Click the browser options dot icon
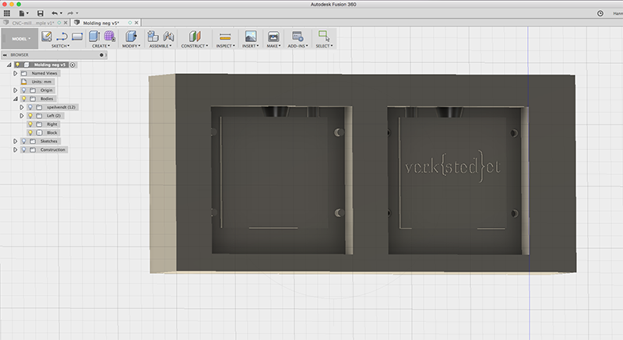The width and height of the screenshot is (623, 340). (x=101, y=54)
